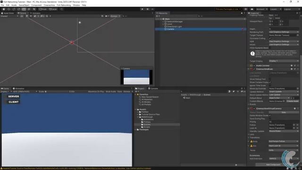Click the Create Asset button
The width and height of the screenshot is (302, 170).
[x=293, y=101]
